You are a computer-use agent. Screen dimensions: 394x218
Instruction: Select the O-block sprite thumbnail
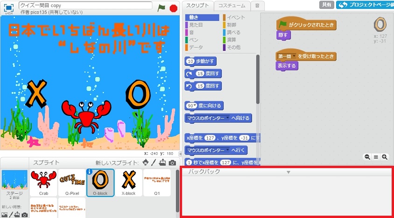(100, 183)
